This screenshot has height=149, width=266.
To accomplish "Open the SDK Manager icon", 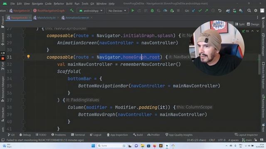I will [241, 11].
